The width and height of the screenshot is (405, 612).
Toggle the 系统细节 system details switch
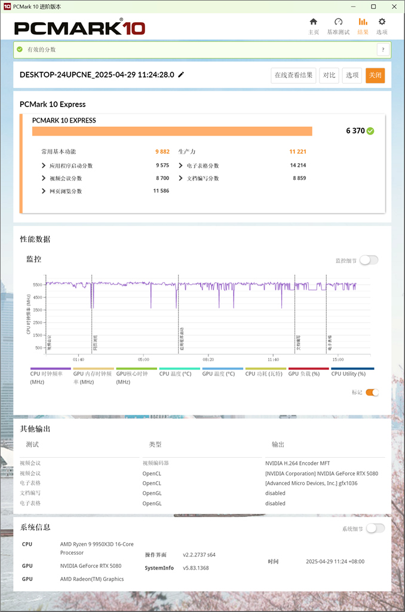(x=375, y=528)
